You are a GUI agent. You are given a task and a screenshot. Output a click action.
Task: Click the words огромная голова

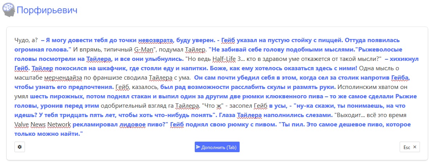point(41,50)
